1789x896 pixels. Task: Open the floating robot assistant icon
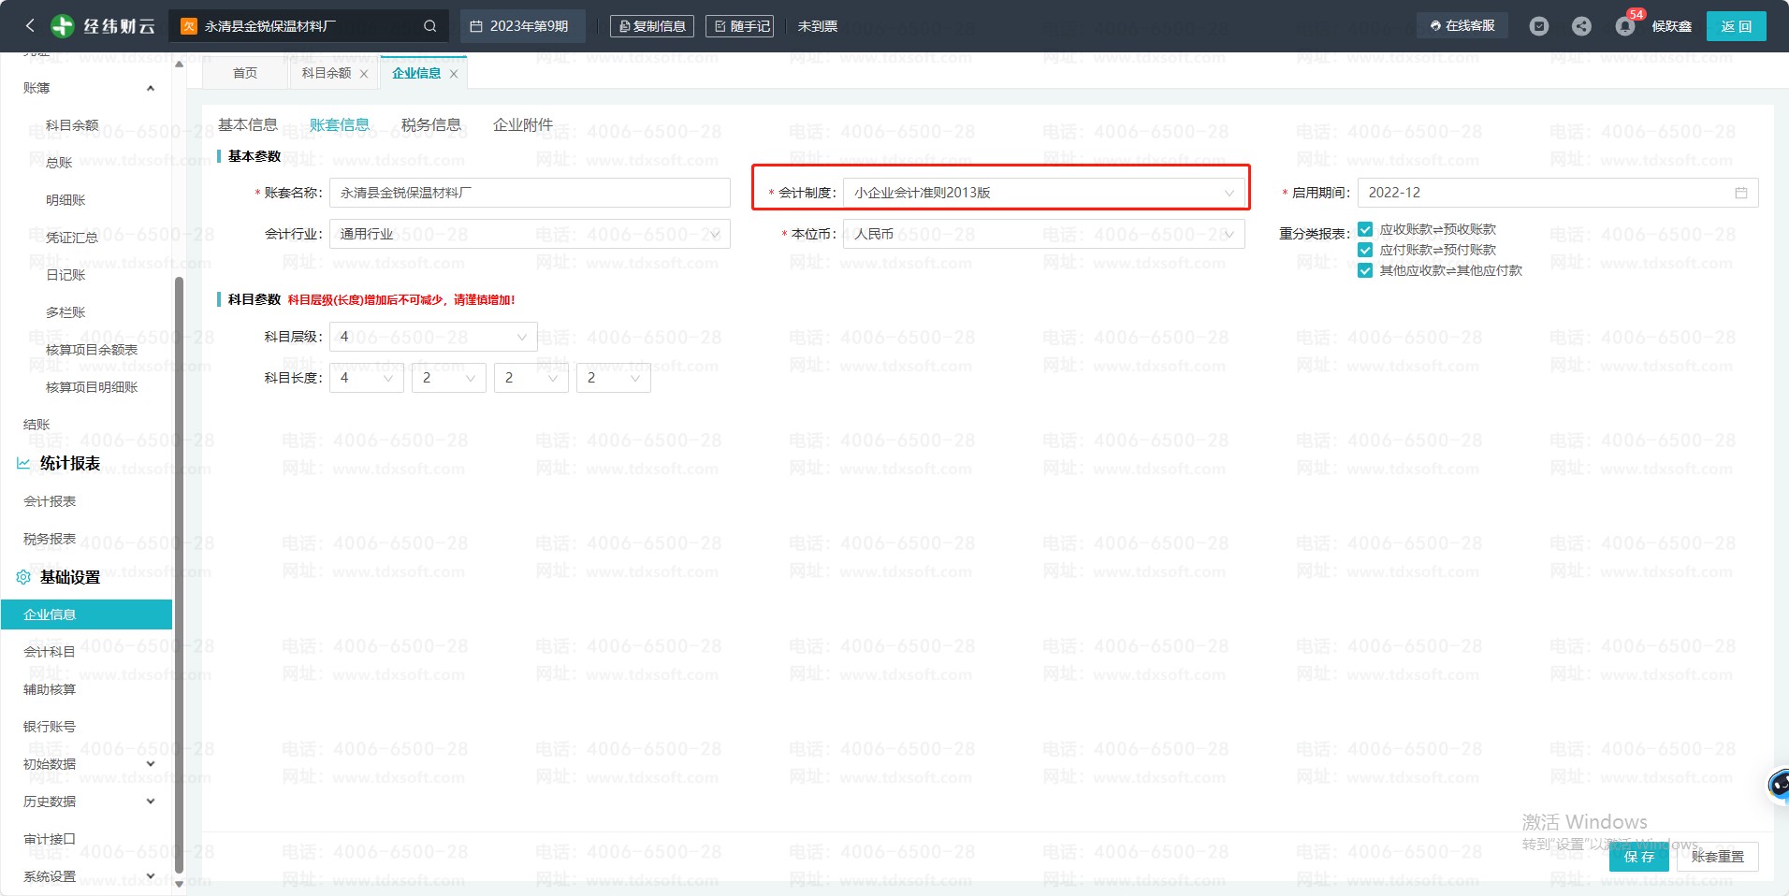point(1778,785)
